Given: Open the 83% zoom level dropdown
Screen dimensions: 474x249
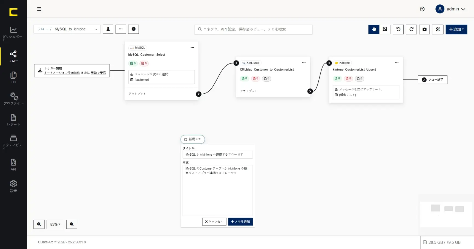Looking at the screenshot, I should pyautogui.click(x=55, y=224).
